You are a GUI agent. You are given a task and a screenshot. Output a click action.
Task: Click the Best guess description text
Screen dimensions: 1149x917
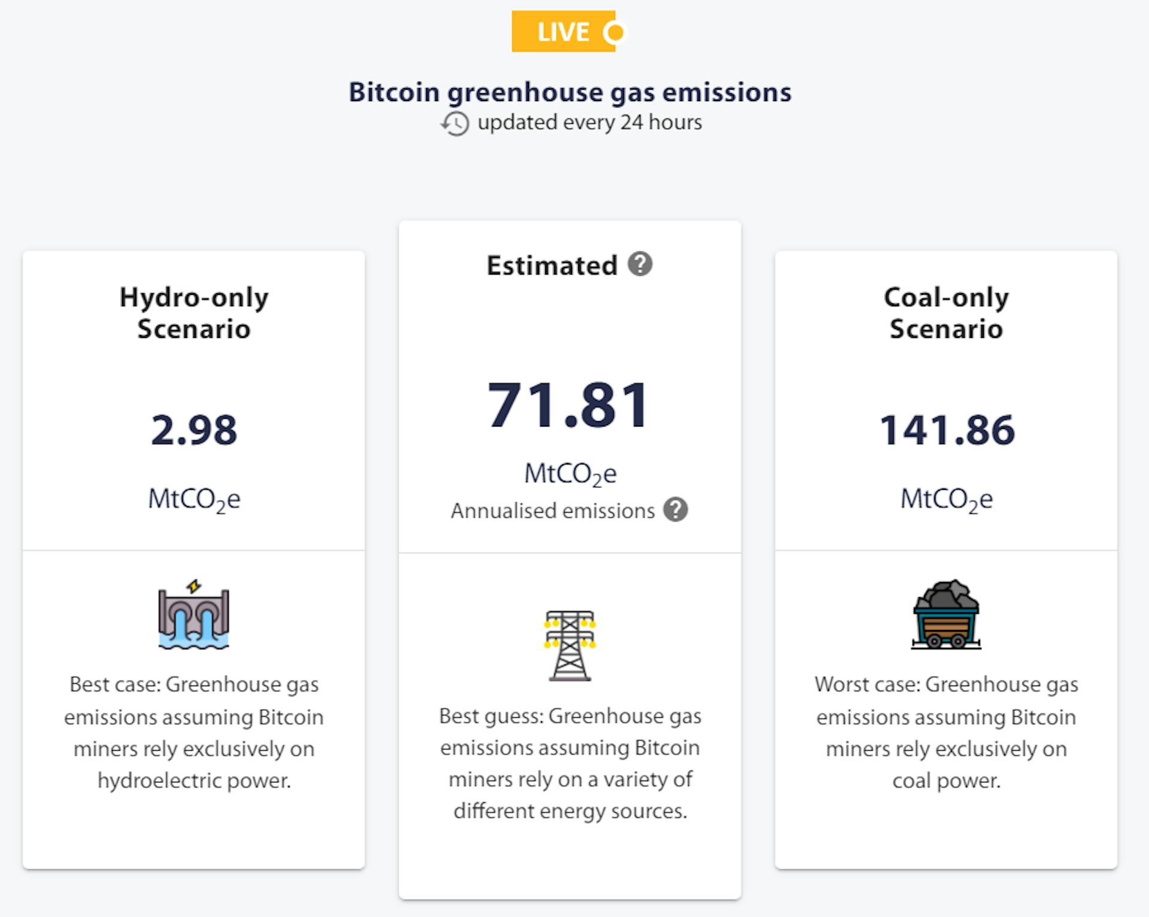(x=570, y=763)
